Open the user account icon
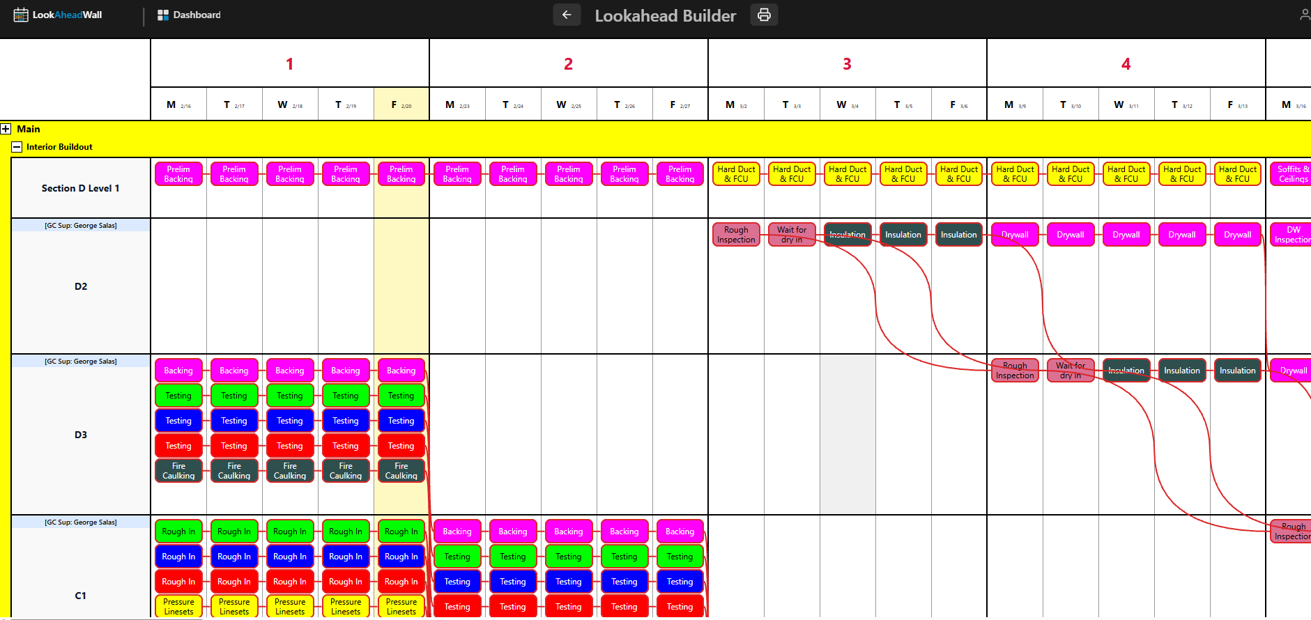The image size is (1311, 620). click(x=1305, y=15)
